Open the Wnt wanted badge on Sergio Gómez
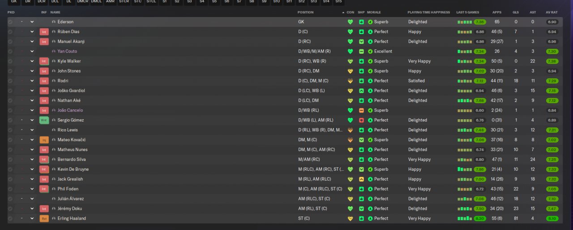 click(x=44, y=120)
